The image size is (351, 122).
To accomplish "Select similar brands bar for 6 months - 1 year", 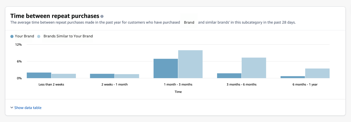I will click(317, 73).
